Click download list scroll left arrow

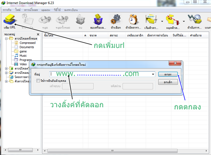tap(45, 151)
